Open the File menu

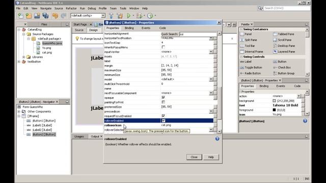click(x=18, y=8)
